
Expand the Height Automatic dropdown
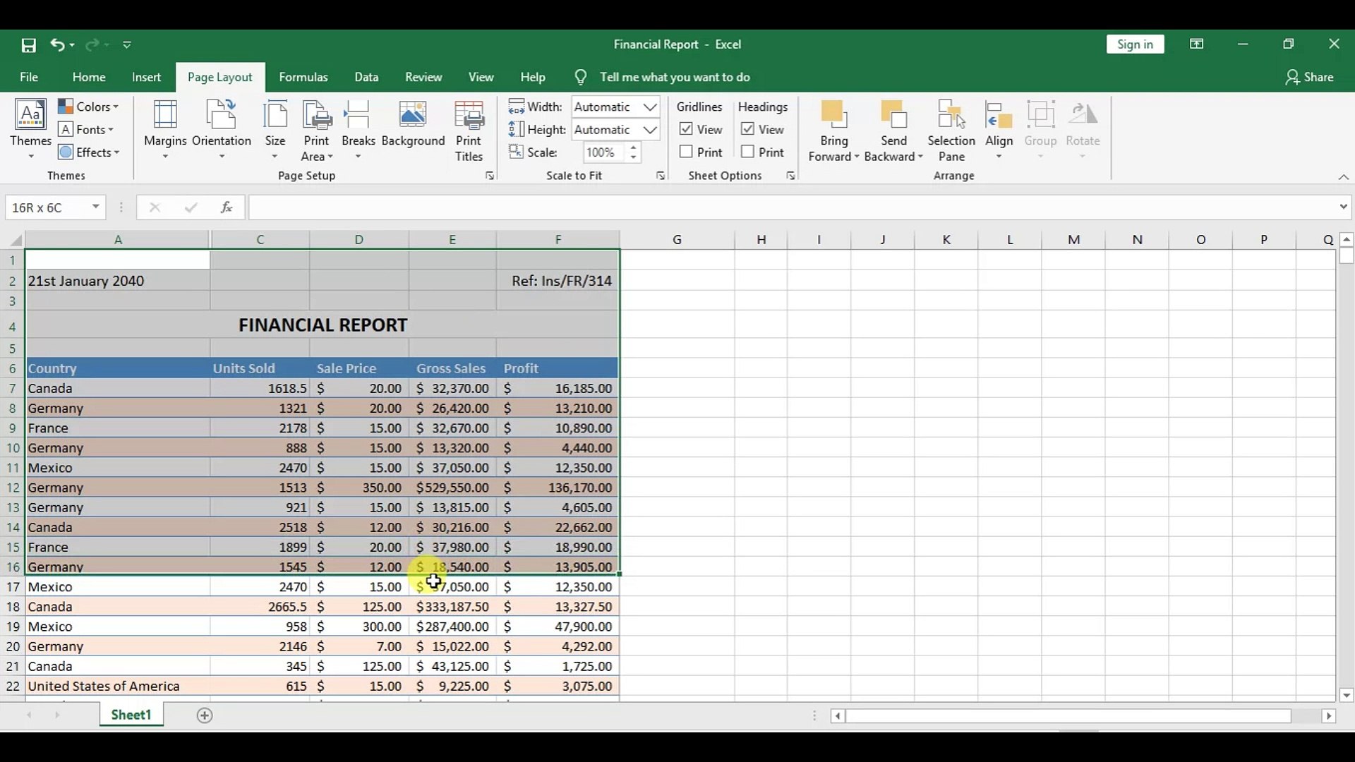coord(651,130)
